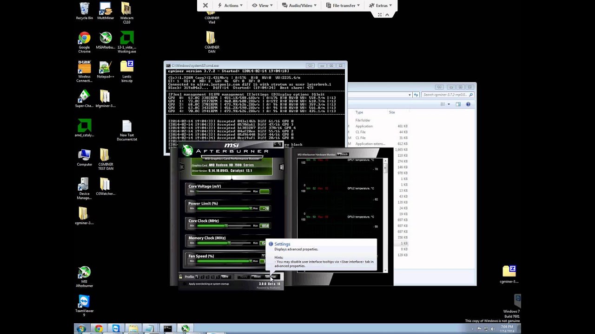Click the profile lock icon in Afterburner

181,277
